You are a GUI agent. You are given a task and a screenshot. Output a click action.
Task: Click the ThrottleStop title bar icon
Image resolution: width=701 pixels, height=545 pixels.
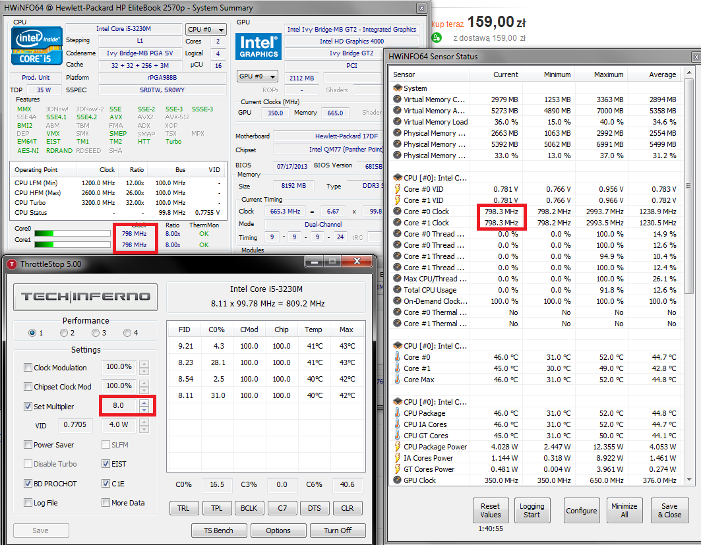coord(12,264)
